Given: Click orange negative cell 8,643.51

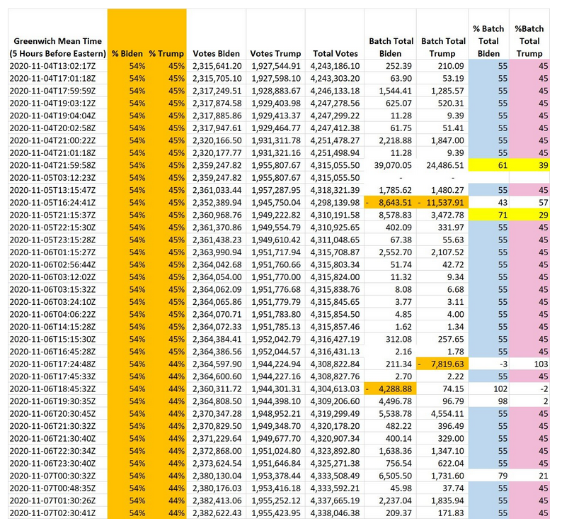Looking at the screenshot, I should [x=390, y=203].
